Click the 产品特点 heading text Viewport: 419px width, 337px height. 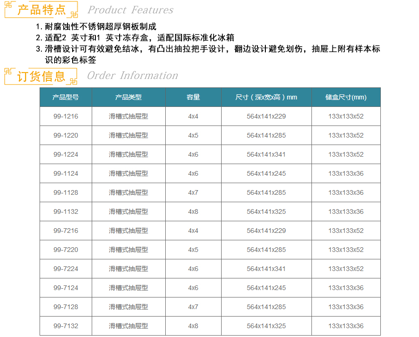[41, 10]
